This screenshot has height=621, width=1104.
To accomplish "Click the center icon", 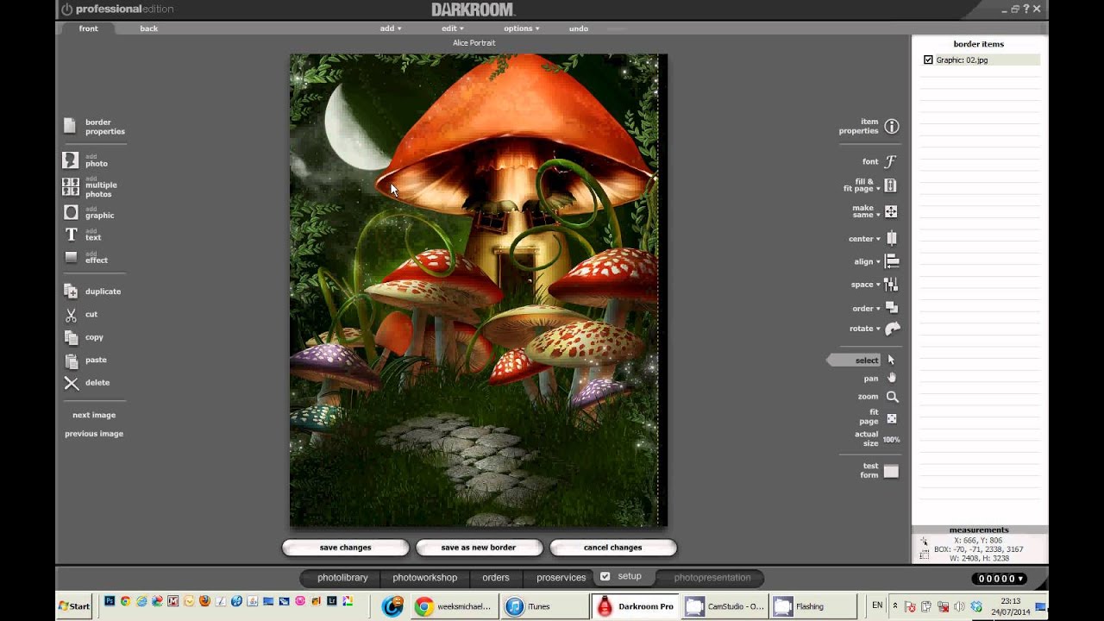I will tap(891, 239).
